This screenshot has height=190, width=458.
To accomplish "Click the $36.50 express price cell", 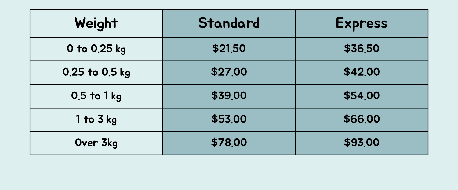I will [362, 49].
